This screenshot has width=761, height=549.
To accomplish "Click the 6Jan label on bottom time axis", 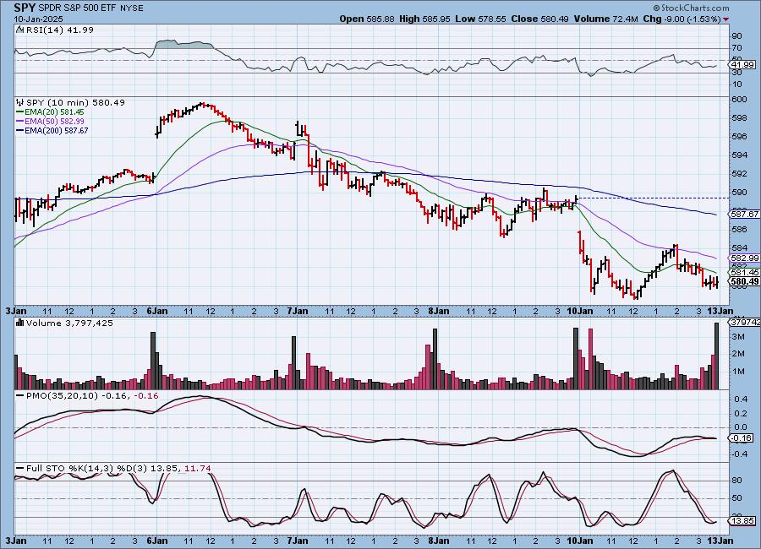I will pos(156,541).
